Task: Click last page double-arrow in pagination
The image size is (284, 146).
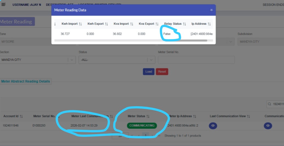Action: click(159, 136)
